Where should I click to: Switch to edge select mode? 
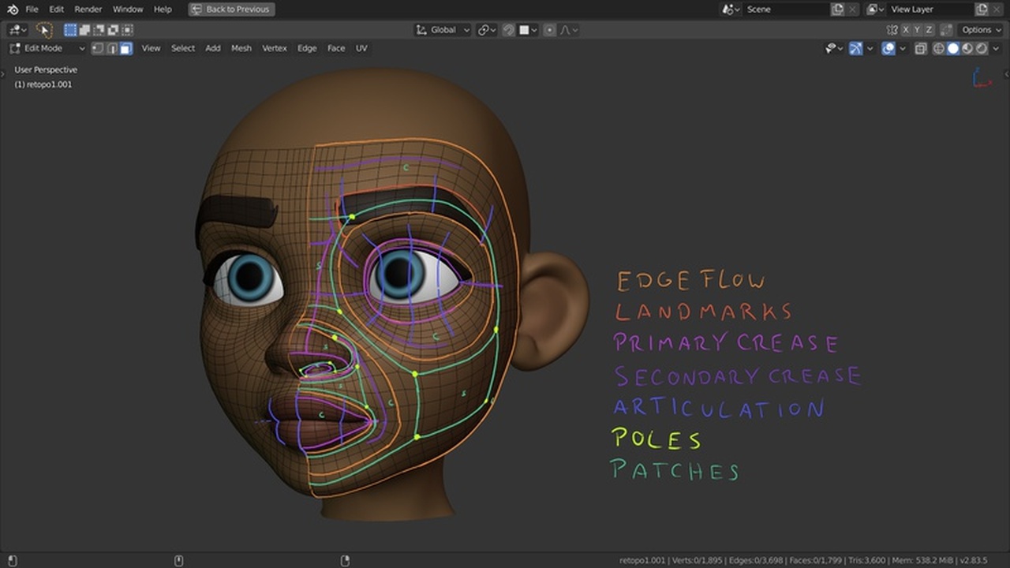click(110, 48)
